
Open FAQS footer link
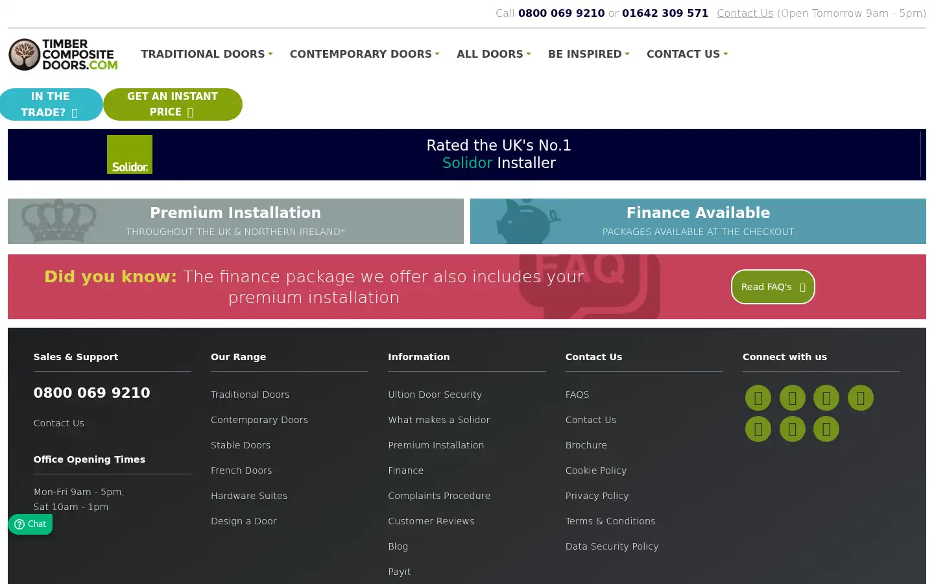(x=577, y=395)
